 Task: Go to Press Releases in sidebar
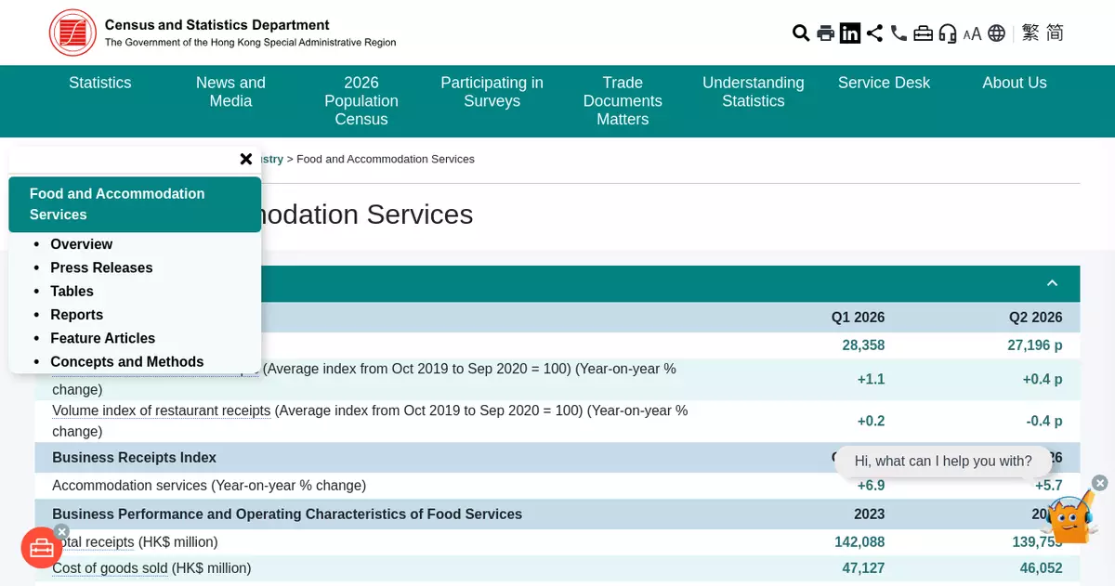tap(101, 267)
